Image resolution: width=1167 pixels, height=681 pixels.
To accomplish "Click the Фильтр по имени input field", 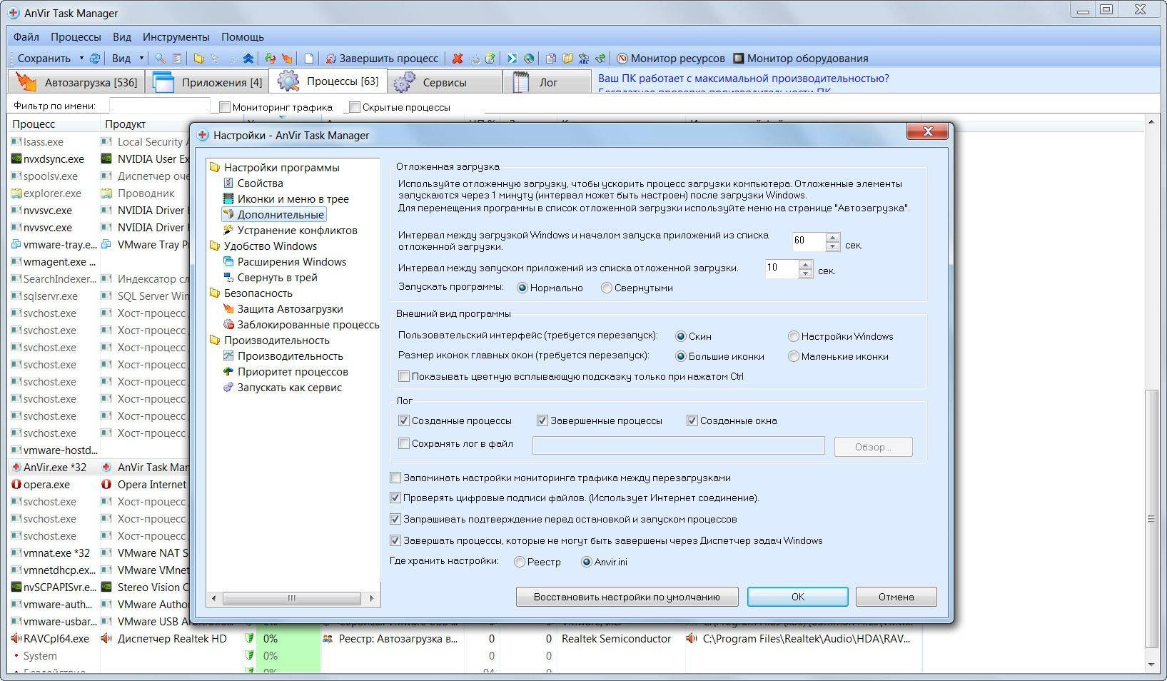I will tap(159, 106).
